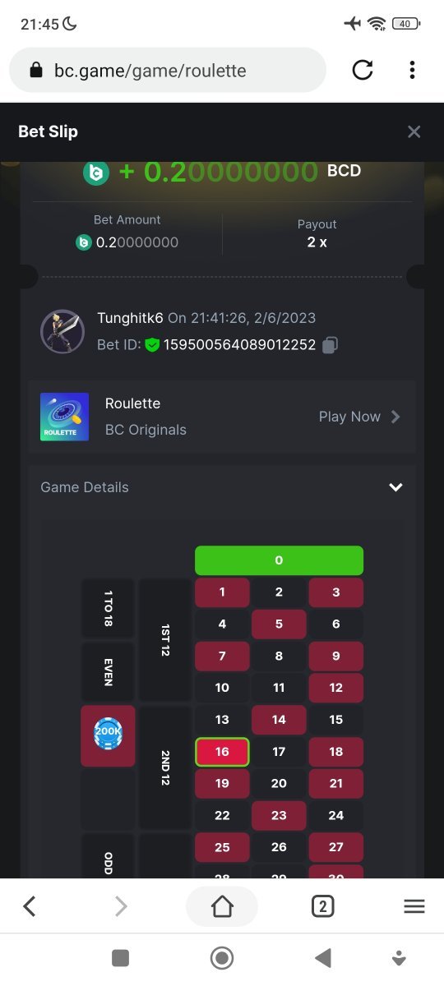Click Tunghitk6 user avatar
Viewport: 444px width, 986px height.
62,331
